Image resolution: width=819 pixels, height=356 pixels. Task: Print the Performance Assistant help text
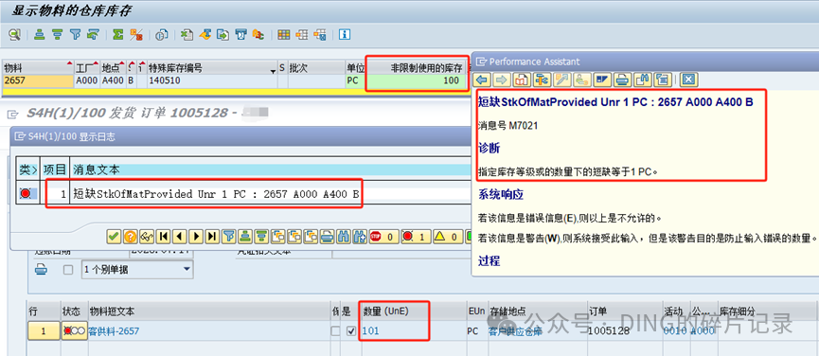pos(621,80)
